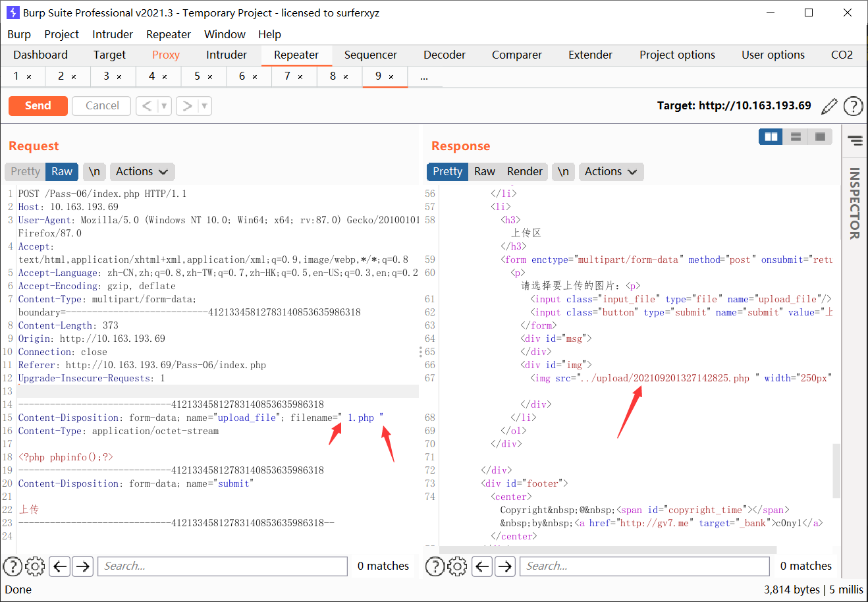Open the Burp menu
This screenshot has width=868, height=602.
19,34
